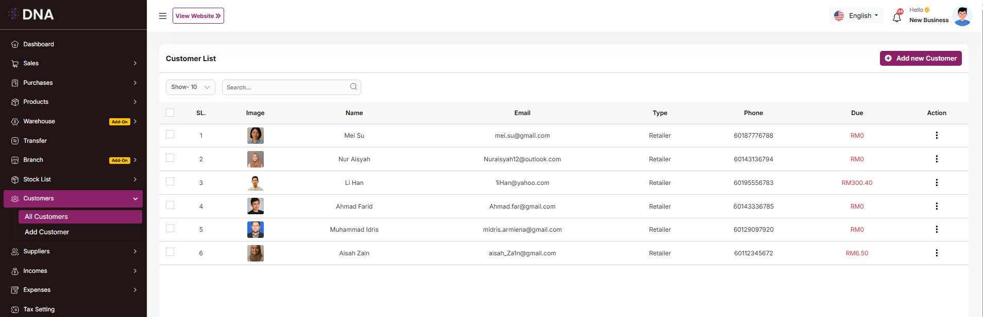983x317 pixels.
Task: Open the English language dropdown
Action: click(x=856, y=16)
